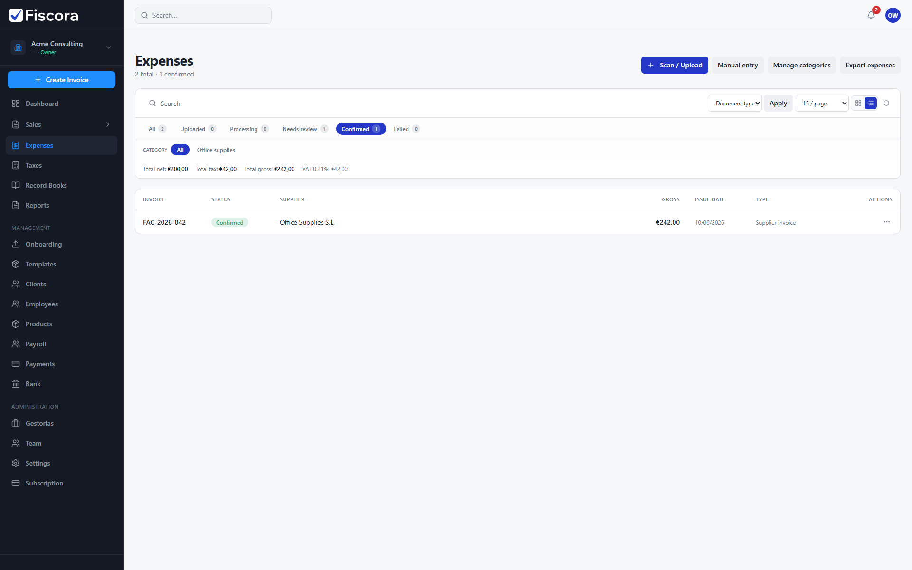Image resolution: width=912 pixels, height=570 pixels.
Task: Sort by the GROSS column header
Action: [671, 199]
